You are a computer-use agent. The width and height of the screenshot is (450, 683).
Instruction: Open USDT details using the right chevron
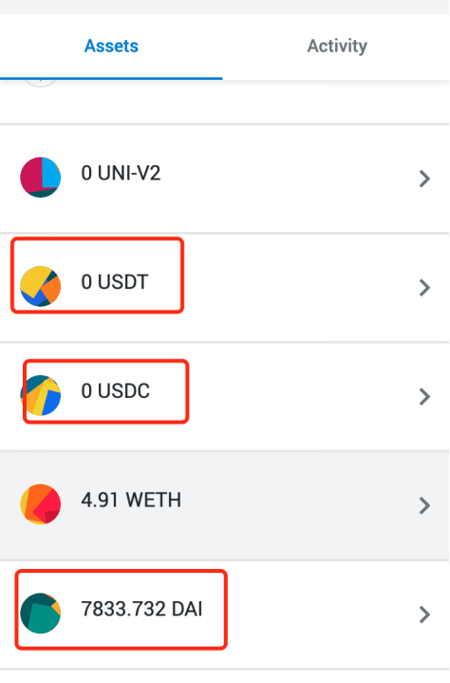coord(424,288)
